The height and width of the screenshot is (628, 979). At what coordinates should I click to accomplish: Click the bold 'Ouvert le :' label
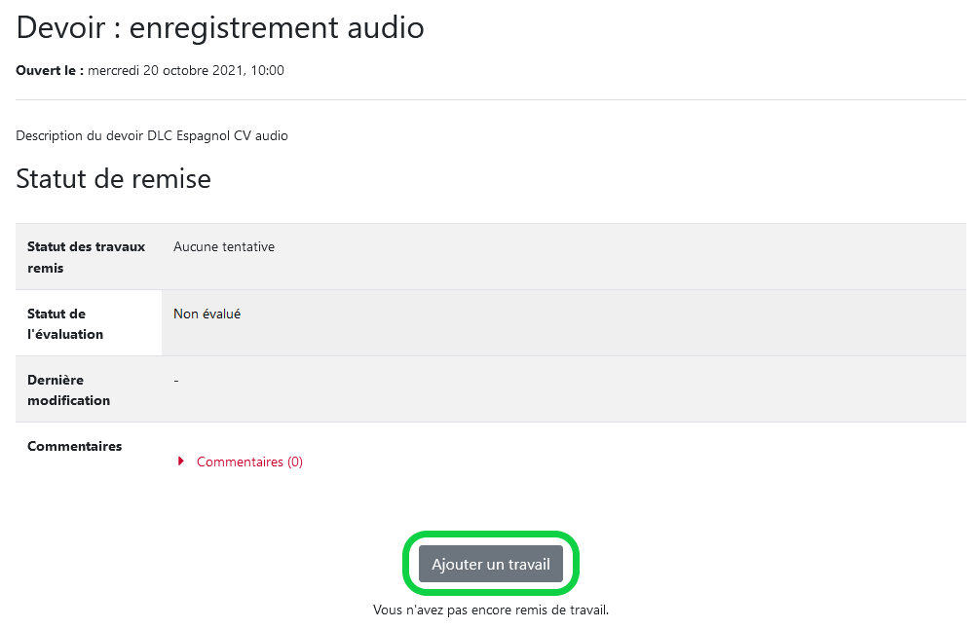coord(50,70)
